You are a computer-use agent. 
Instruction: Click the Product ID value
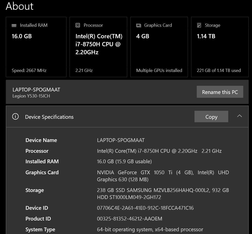click(x=129, y=218)
